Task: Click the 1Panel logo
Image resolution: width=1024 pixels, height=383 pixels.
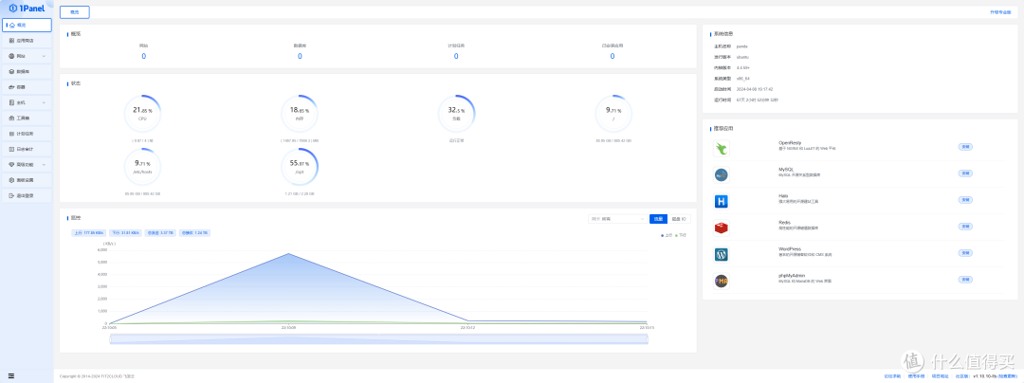Action: 27,8
